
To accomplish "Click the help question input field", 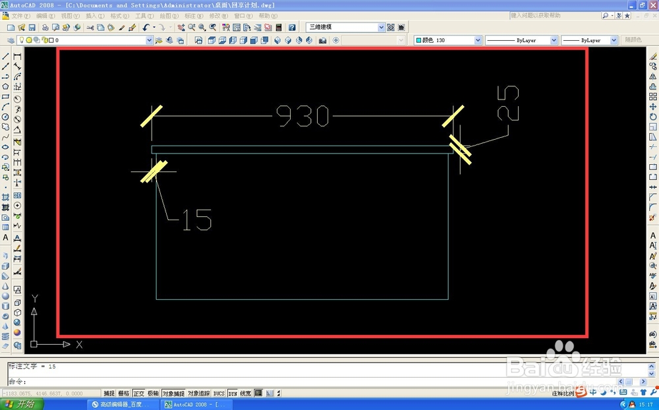I will coord(555,16).
